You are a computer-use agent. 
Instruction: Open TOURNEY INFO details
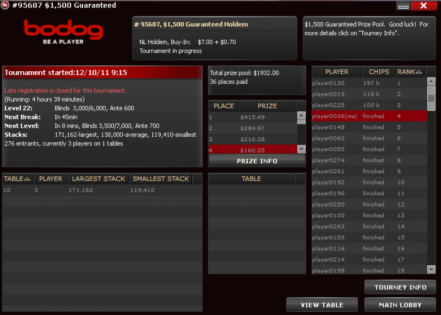(400, 287)
